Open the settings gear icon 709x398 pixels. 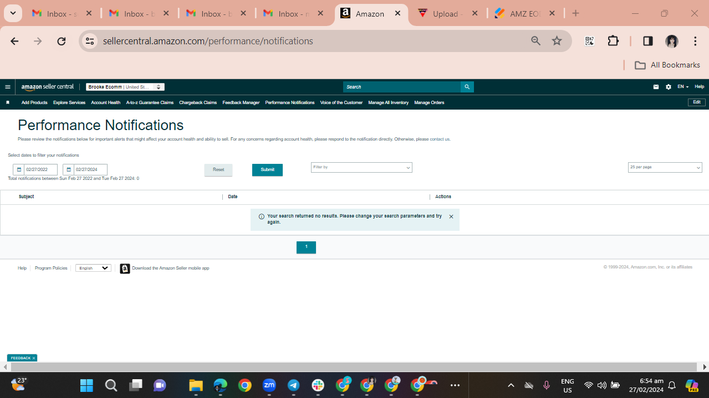point(669,87)
